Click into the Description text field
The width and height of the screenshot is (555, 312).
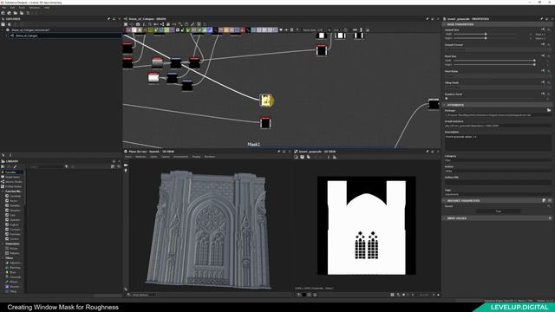498,143
